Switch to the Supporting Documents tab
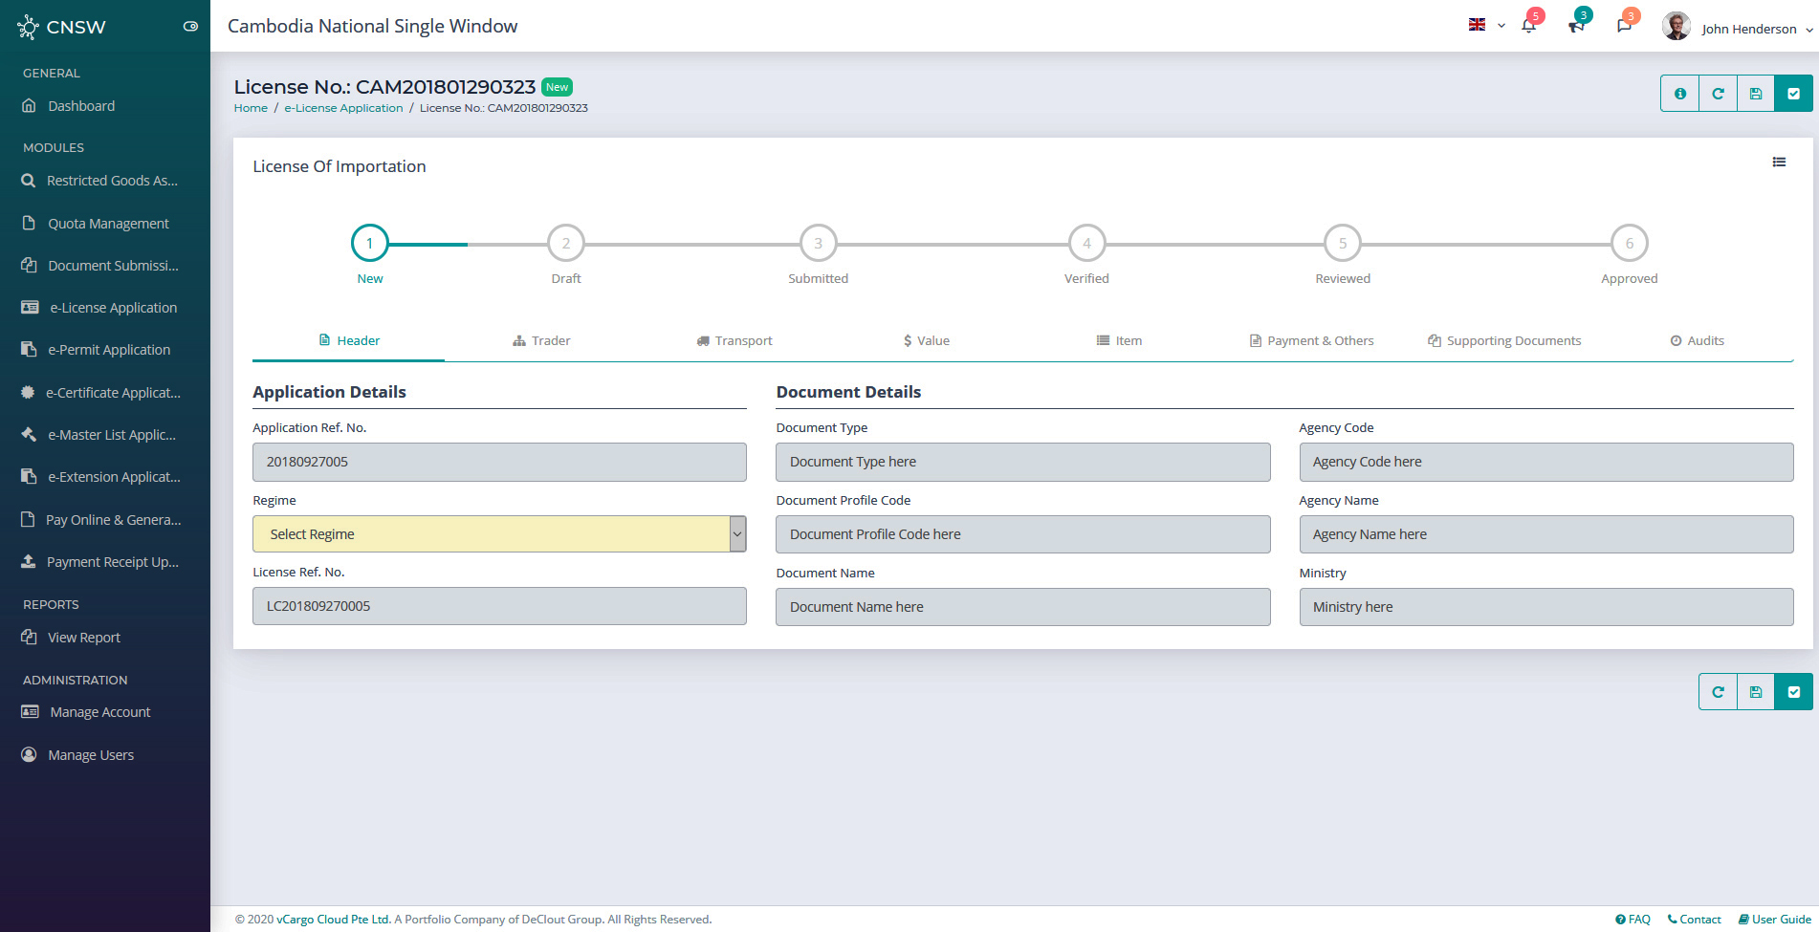 pos(1503,341)
